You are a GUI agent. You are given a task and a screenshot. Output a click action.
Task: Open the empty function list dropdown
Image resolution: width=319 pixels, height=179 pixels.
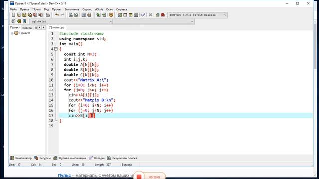click(x=154, y=21)
